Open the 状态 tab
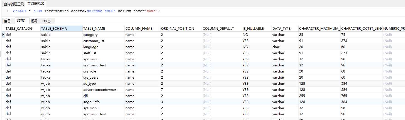Image resolution: width=405 pixels, height=120 pixels. 47,21
